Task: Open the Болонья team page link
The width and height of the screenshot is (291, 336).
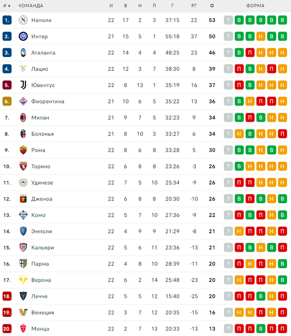Action: click(x=42, y=133)
